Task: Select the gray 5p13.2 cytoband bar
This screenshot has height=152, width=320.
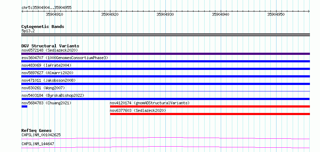Action: tap(165, 35)
